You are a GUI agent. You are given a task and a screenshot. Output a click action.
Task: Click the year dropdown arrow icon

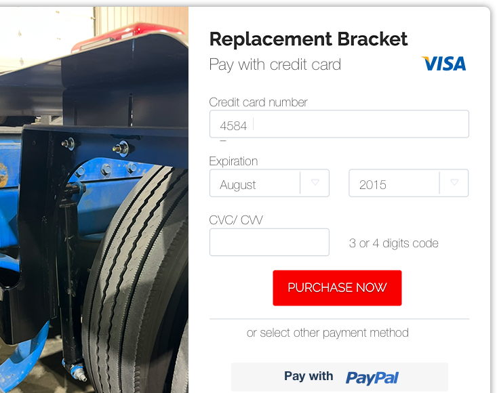(x=454, y=182)
